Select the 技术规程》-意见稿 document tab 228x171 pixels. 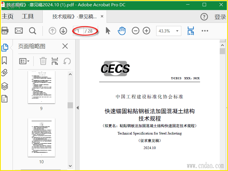(74, 17)
